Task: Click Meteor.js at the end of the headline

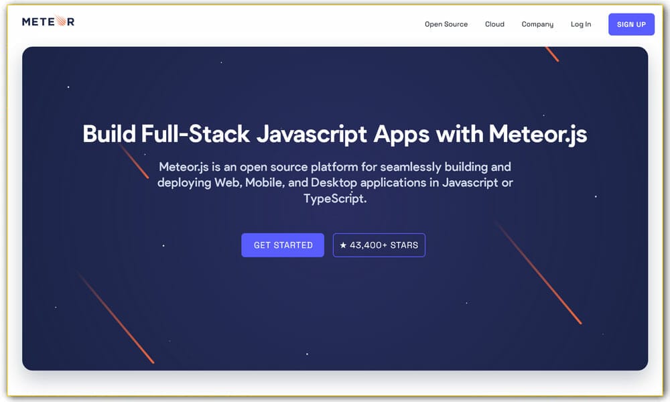Action: pos(537,134)
